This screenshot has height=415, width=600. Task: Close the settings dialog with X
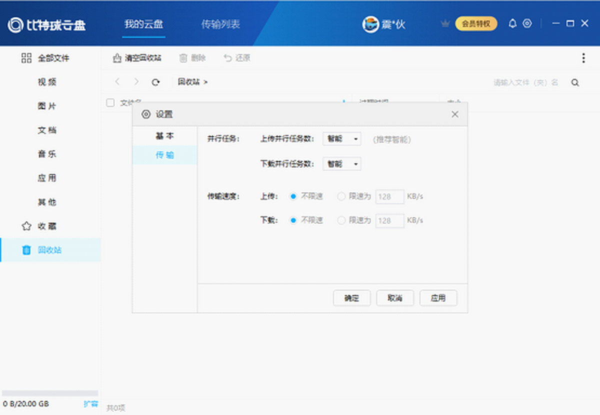(x=454, y=114)
